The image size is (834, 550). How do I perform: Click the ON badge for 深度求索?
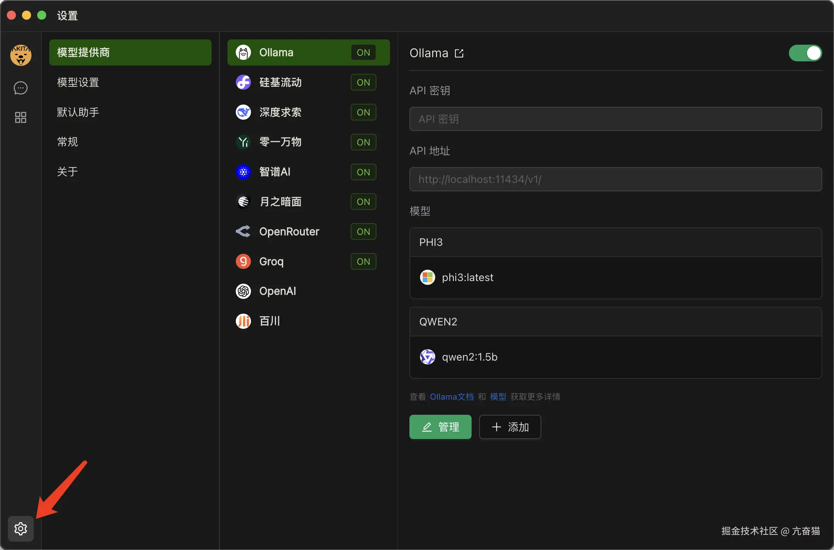363,112
